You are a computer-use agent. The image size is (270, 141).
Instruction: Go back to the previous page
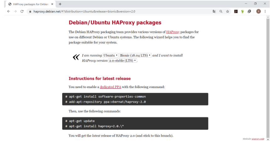pos(8,11)
